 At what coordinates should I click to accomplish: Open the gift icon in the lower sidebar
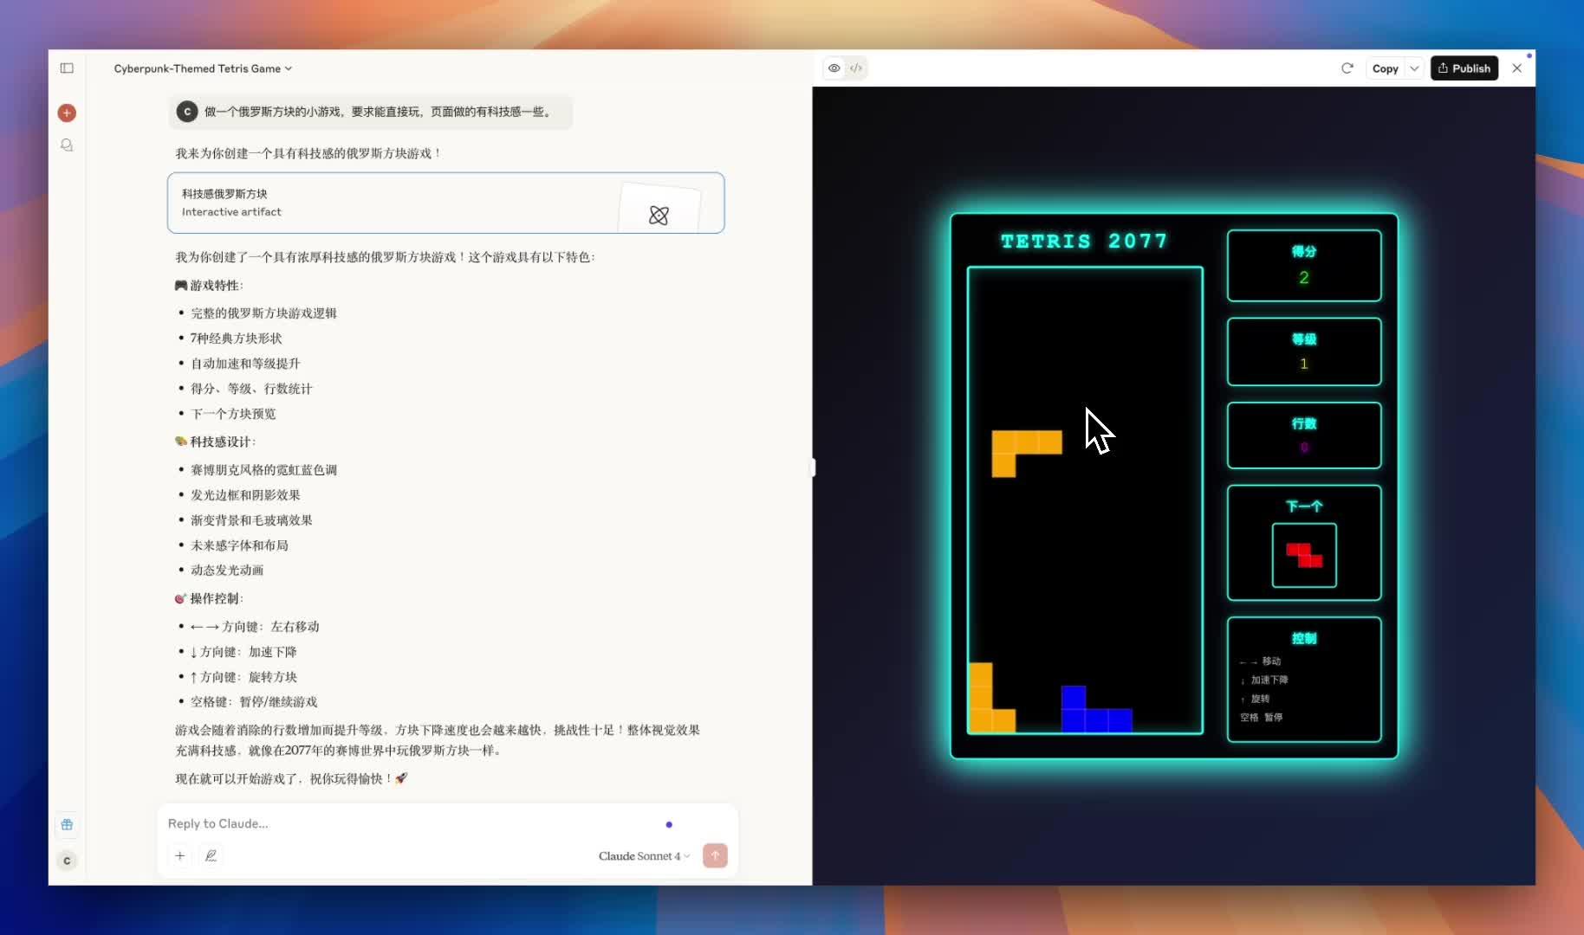(67, 824)
